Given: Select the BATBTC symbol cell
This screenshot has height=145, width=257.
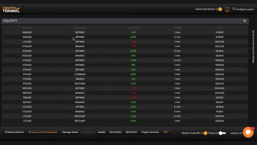Looking at the screenshot, I should pos(27,102).
